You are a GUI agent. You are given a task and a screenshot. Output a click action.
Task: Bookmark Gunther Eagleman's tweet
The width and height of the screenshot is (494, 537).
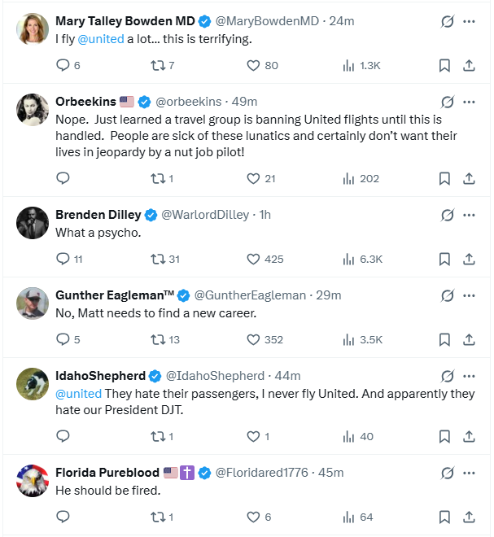pos(444,339)
